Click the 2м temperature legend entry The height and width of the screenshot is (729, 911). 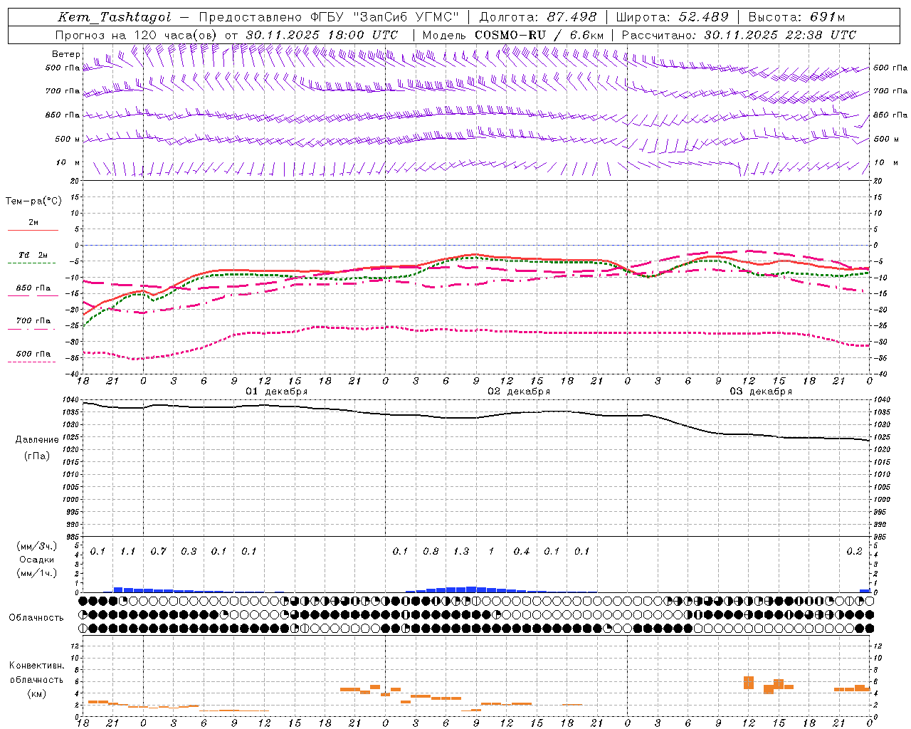[33, 223]
